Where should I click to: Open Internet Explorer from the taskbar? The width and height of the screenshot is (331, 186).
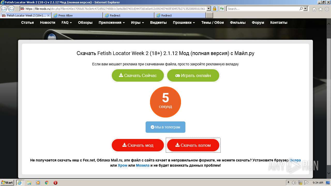click(19, 183)
